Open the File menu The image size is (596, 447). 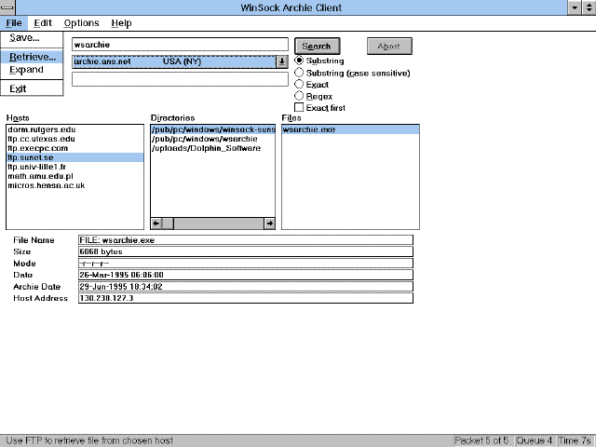point(14,23)
